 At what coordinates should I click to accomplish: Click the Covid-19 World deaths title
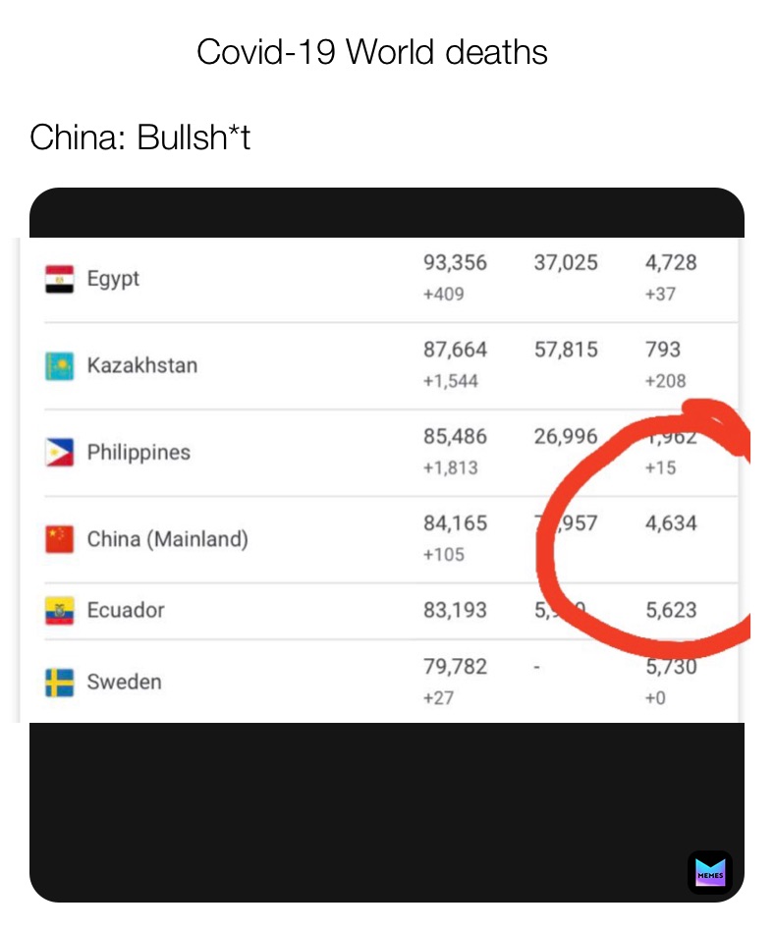tap(372, 52)
